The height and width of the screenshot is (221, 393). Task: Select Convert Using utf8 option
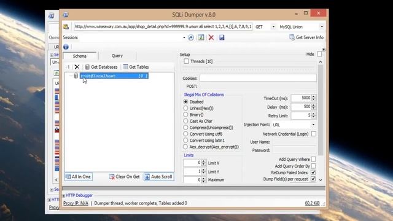click(x=185, y=134)
